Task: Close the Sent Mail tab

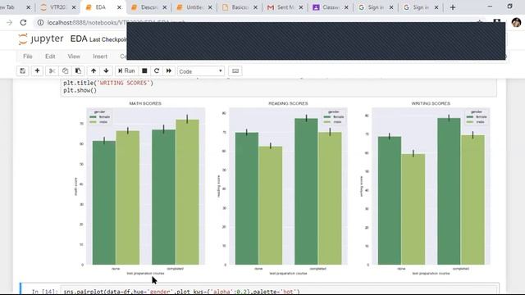Action: coord(301,7)
